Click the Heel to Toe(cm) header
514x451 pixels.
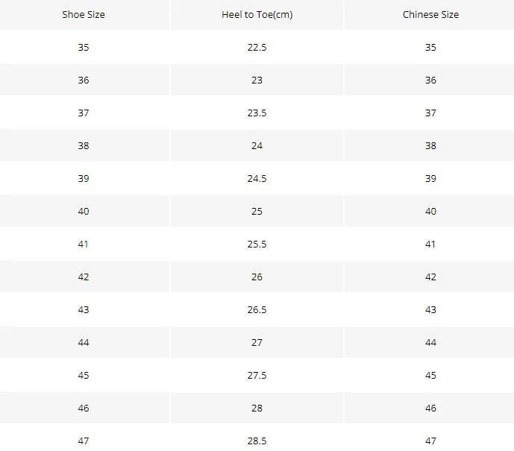pos(257,15)
